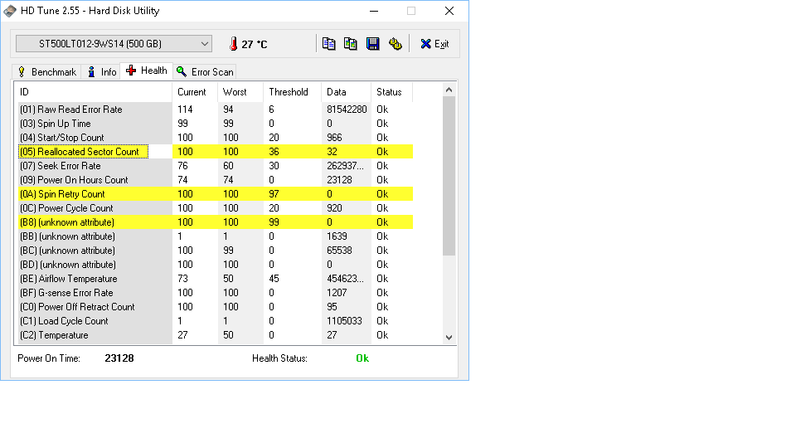796x448 pixels.
Task: Click the Worst column header
Action: point(240,92)
